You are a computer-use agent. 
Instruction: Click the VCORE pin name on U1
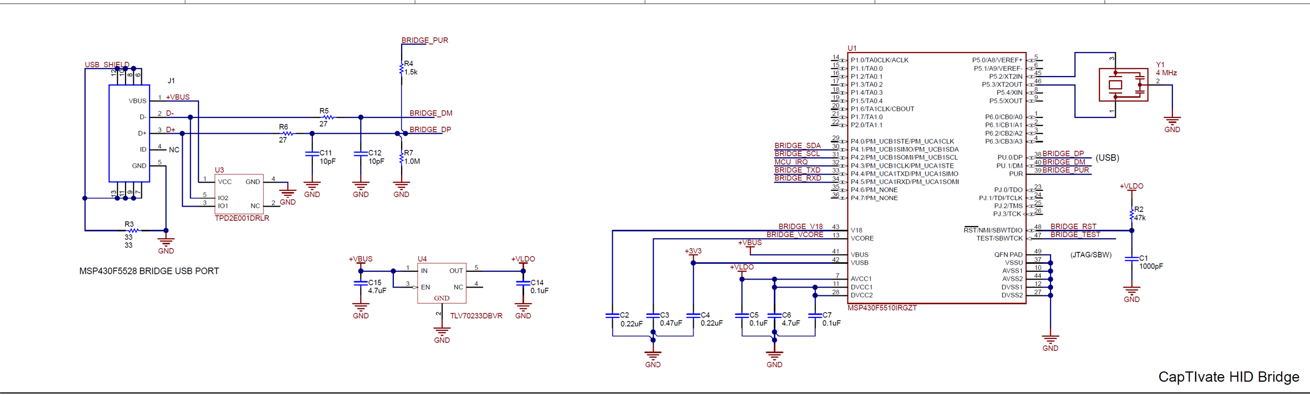862,239
